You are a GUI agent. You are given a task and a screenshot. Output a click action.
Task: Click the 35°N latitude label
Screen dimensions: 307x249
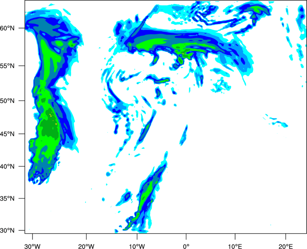click(7, 198)
